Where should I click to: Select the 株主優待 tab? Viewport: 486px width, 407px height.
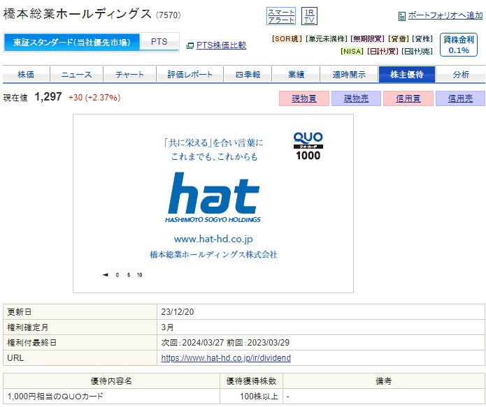tap(407, 75)
